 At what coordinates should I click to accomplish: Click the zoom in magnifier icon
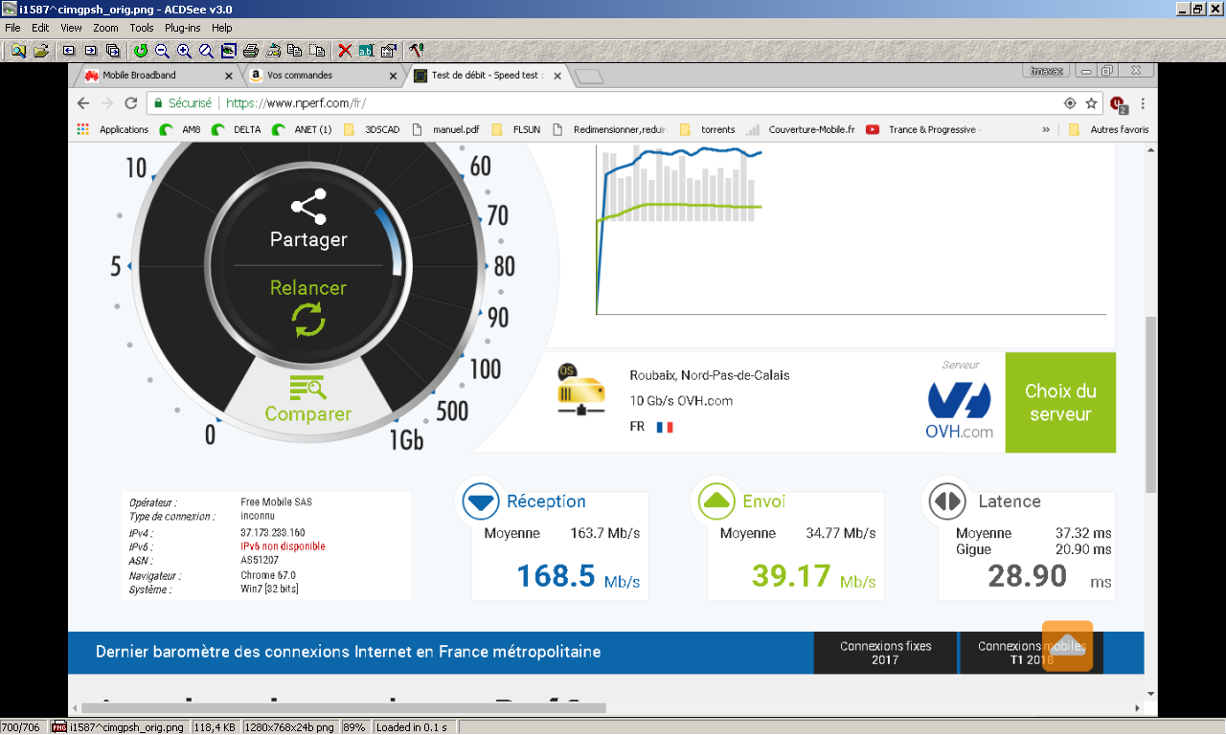(184, 51)
